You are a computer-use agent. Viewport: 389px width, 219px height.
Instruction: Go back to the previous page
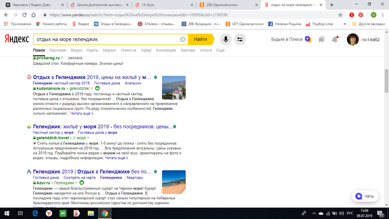click(6, 15)
